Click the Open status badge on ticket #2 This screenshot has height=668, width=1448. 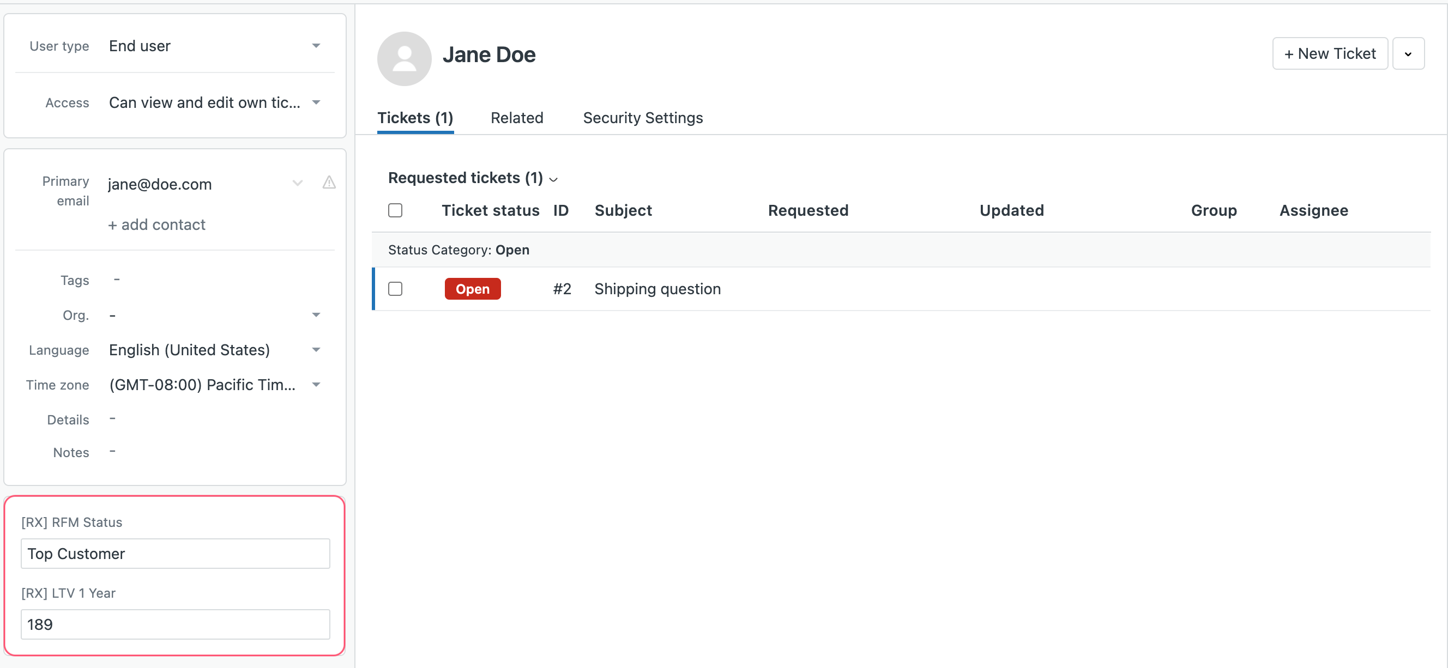click(x=472, y=288)
